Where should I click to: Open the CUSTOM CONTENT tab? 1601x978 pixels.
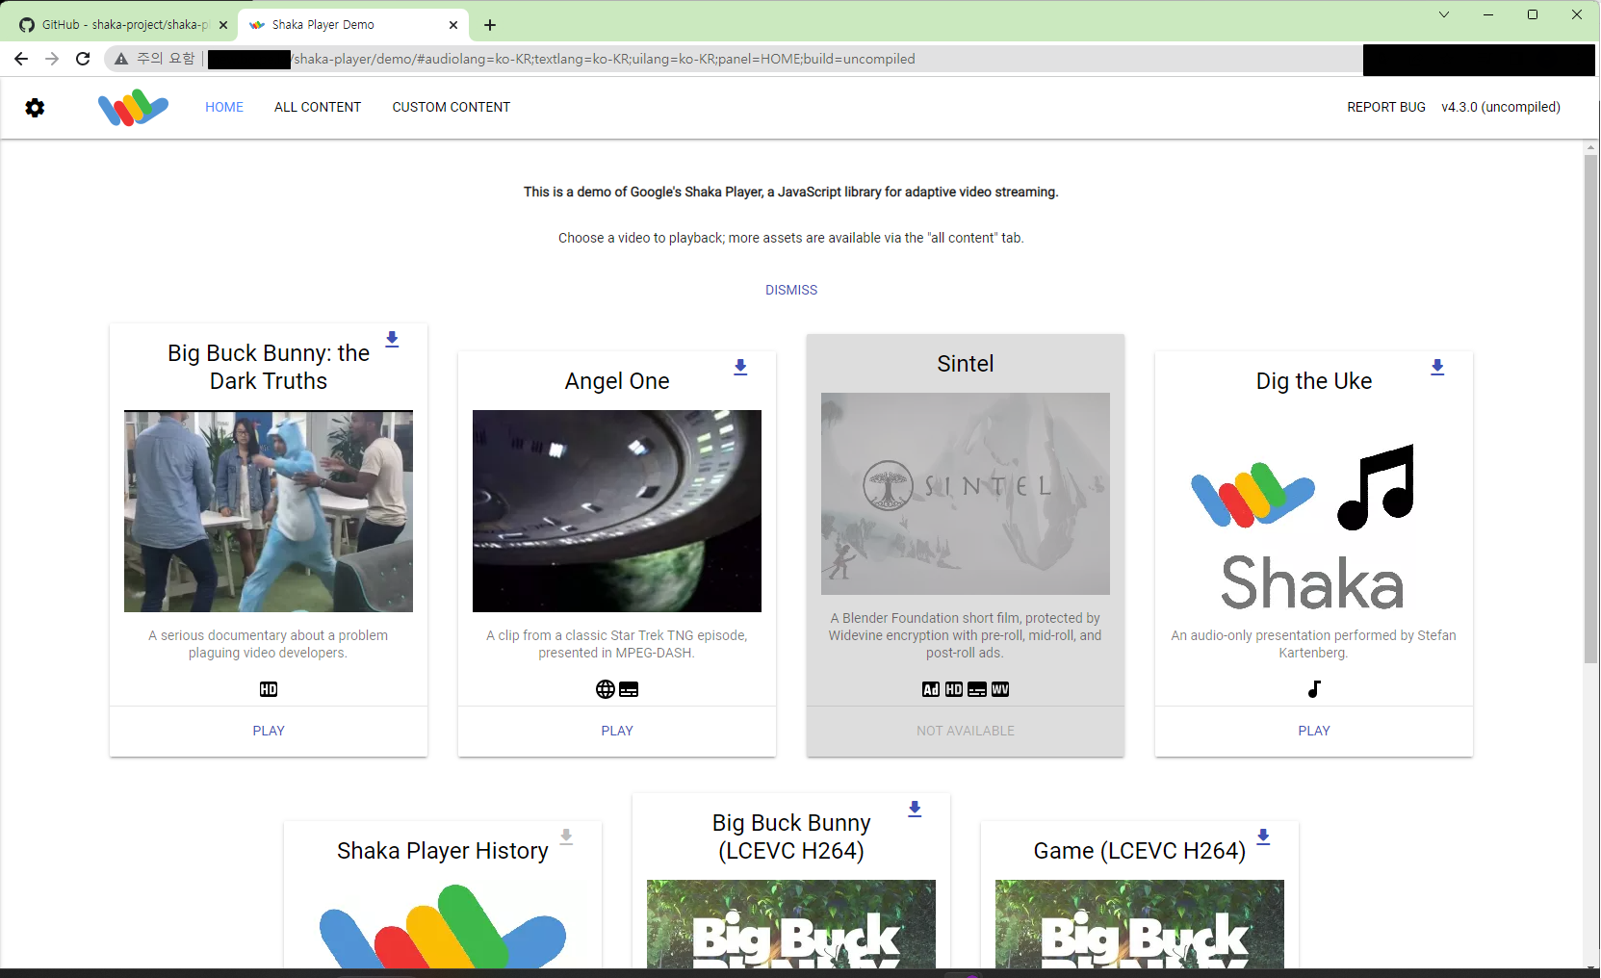click(451, 108)
